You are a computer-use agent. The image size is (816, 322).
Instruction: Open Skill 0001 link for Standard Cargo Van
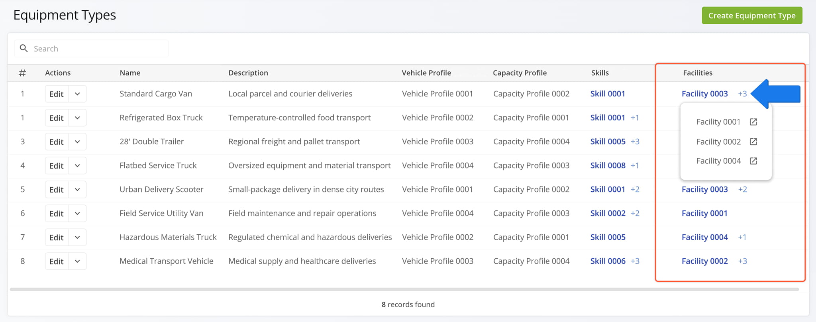pyautogui.click(x=608, y=94)
